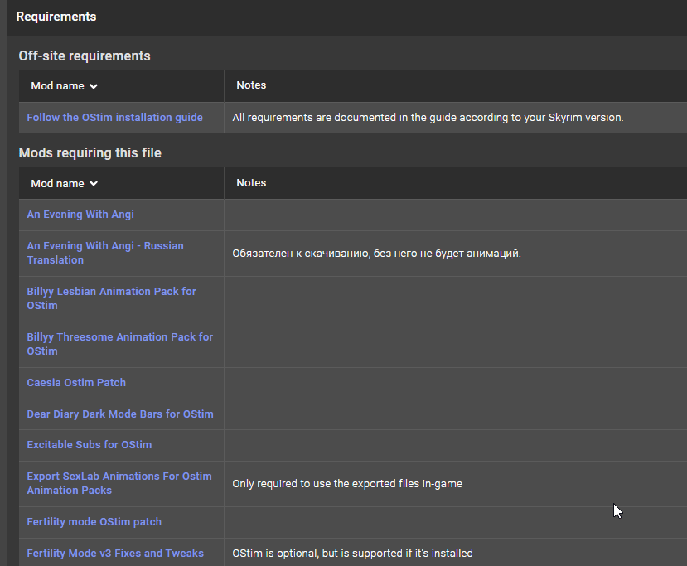Sort off-site requirements by Mod name
This screenshot has height=566, width=687.
64,86
